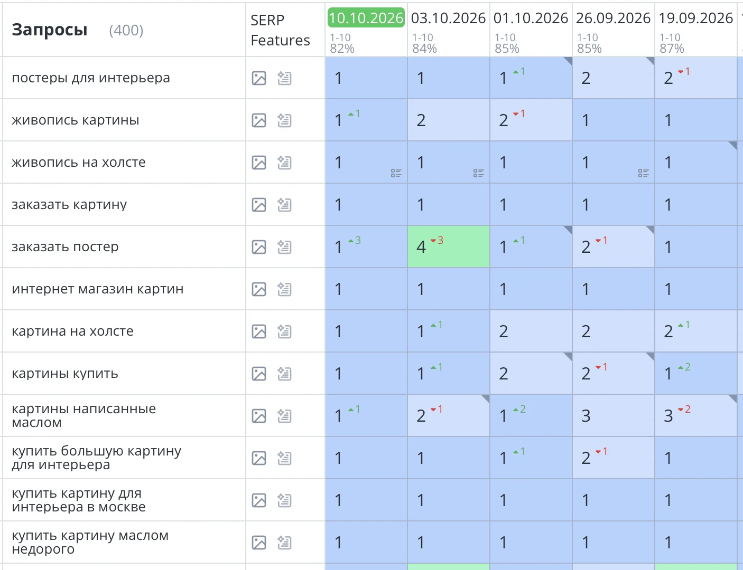Screen dimensions: 743x570
Task: Open the query заказать картину
Action: [x=69, y=205]
